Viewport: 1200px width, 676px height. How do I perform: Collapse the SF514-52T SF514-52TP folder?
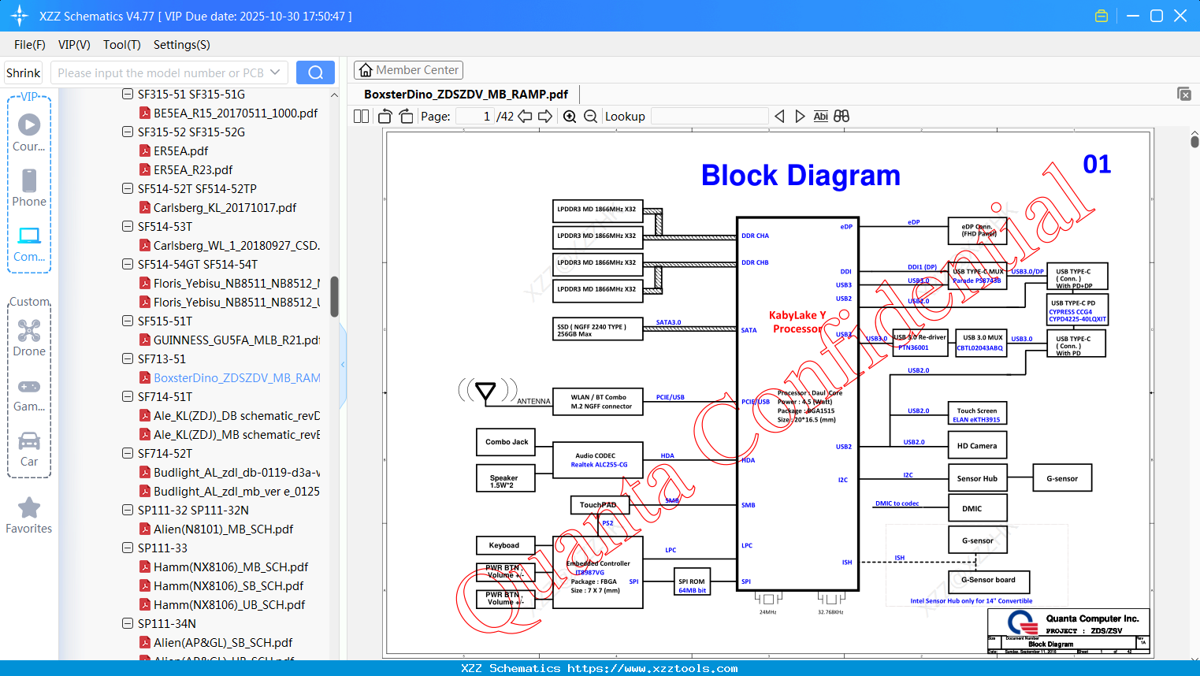[x=128, y=188]
